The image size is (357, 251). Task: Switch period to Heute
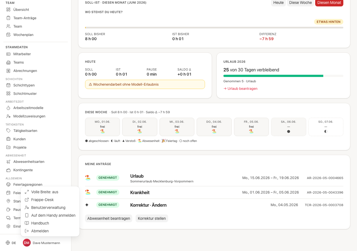(278, 3)
